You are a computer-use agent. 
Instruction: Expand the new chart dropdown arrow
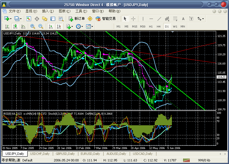[11, 19]
